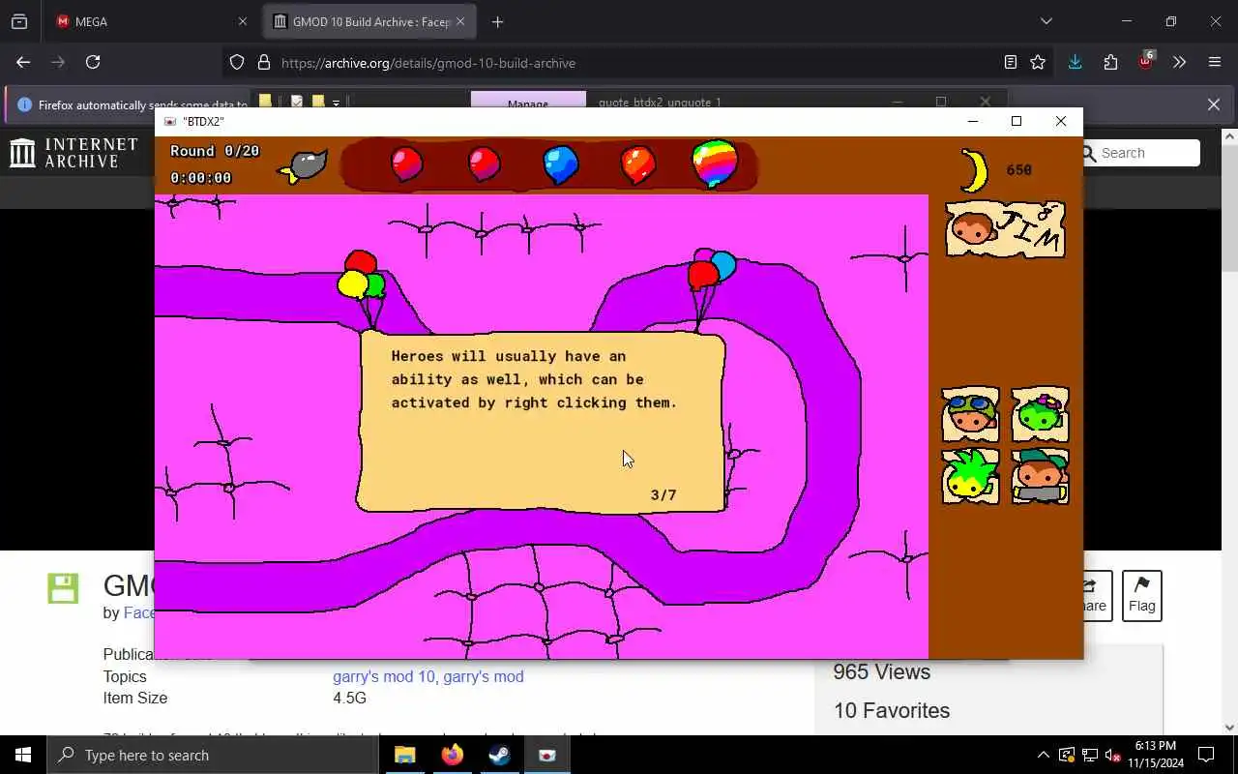Click the red-blue balloon bunch on map

pyautogui.click(x=711, y=270)
